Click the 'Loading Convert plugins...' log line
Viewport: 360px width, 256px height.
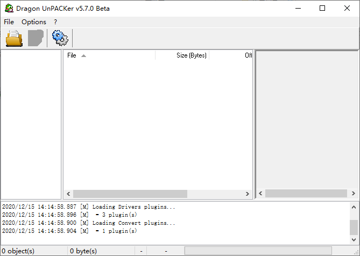[89, 223]
